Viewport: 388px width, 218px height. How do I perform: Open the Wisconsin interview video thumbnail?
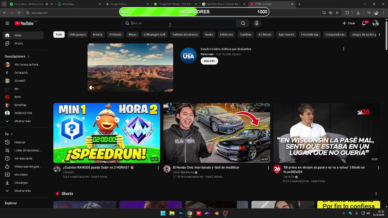pos(327,133)
